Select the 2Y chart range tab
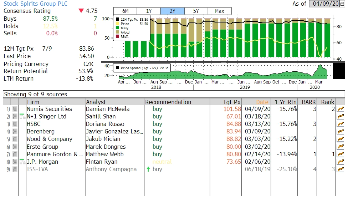This screenshot has height=198, width=348. click(x=172, y=11)
